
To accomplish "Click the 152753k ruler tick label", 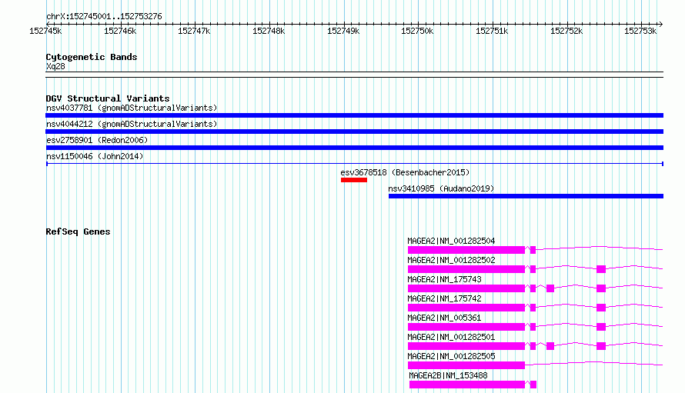I will coord(640,31).
